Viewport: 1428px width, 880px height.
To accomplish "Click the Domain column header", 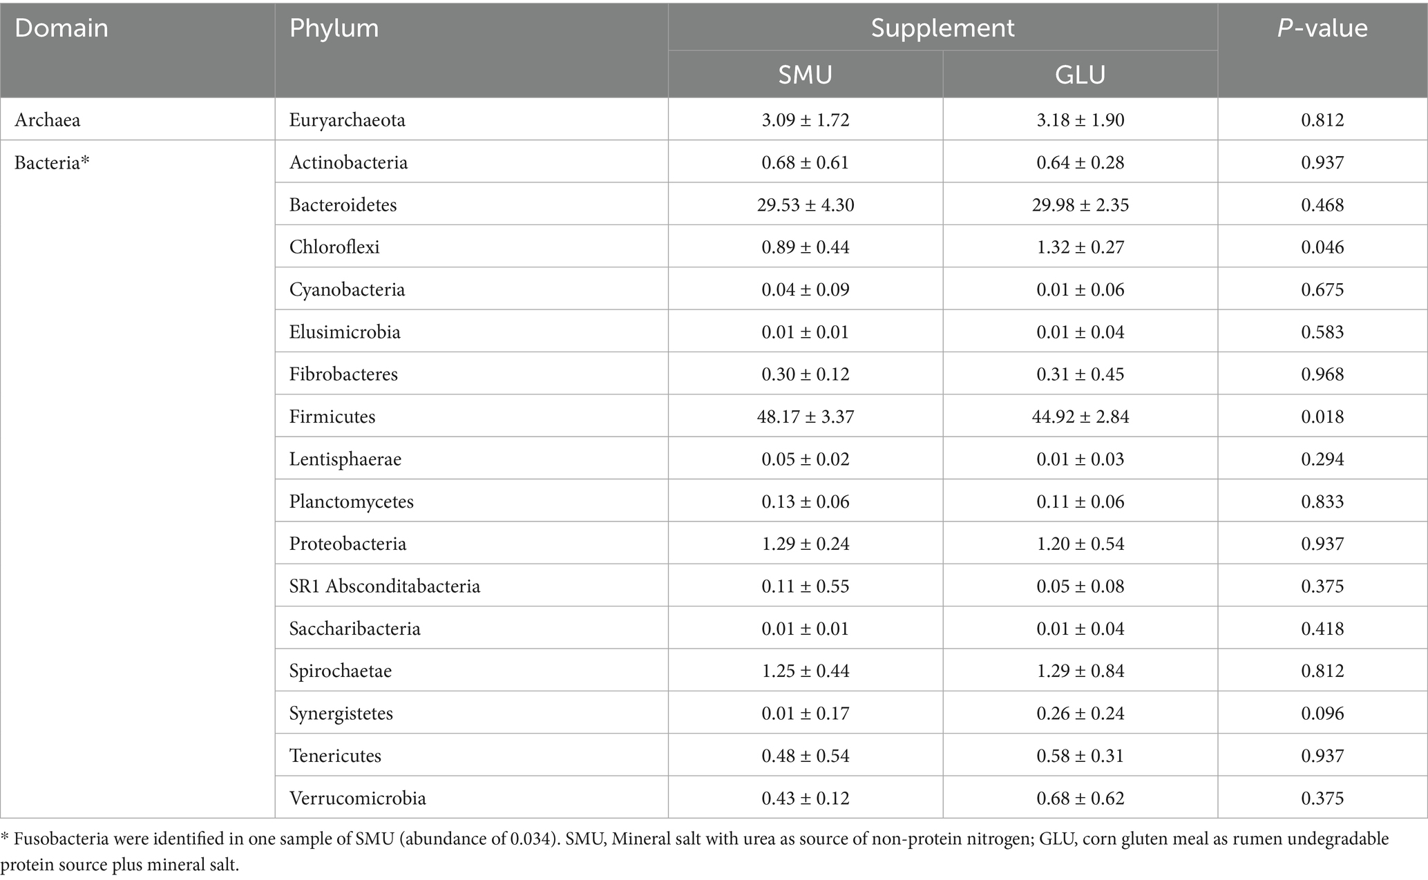I will [61, 28].
